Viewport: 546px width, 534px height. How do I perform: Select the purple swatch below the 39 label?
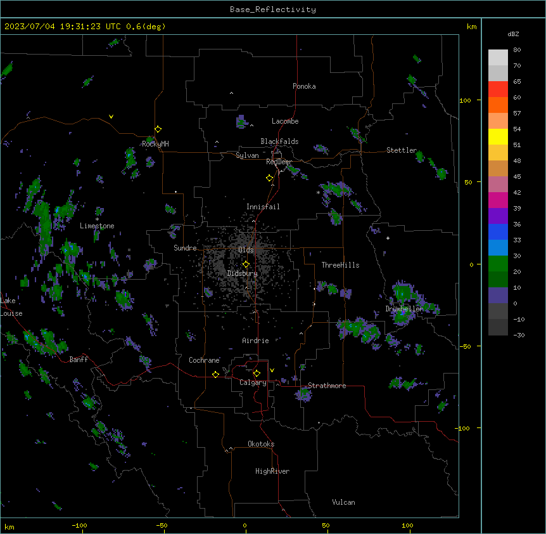point(498,216)
